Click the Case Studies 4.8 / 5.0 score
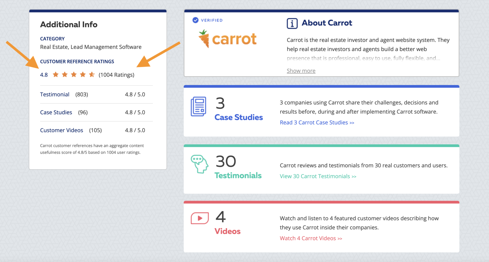This screenshot has height=262, width=489. click(x=135, y=112)
